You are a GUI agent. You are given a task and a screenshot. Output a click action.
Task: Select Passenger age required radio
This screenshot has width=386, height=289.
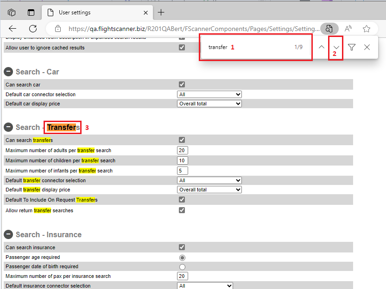click(182, 258)
